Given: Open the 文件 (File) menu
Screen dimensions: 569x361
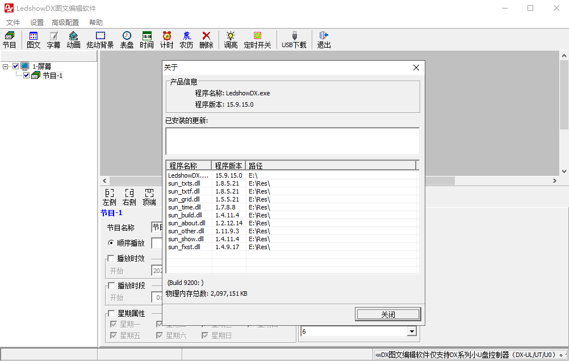Looking at the screenshot, I should [13, 23].
